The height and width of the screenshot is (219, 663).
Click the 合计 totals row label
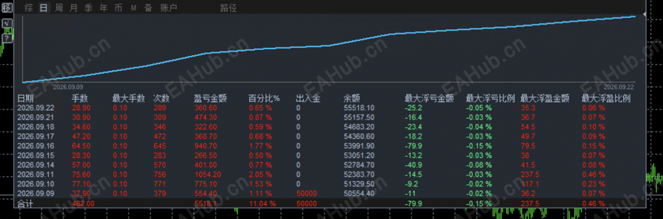pyautogui.click(x=25, y=204)
